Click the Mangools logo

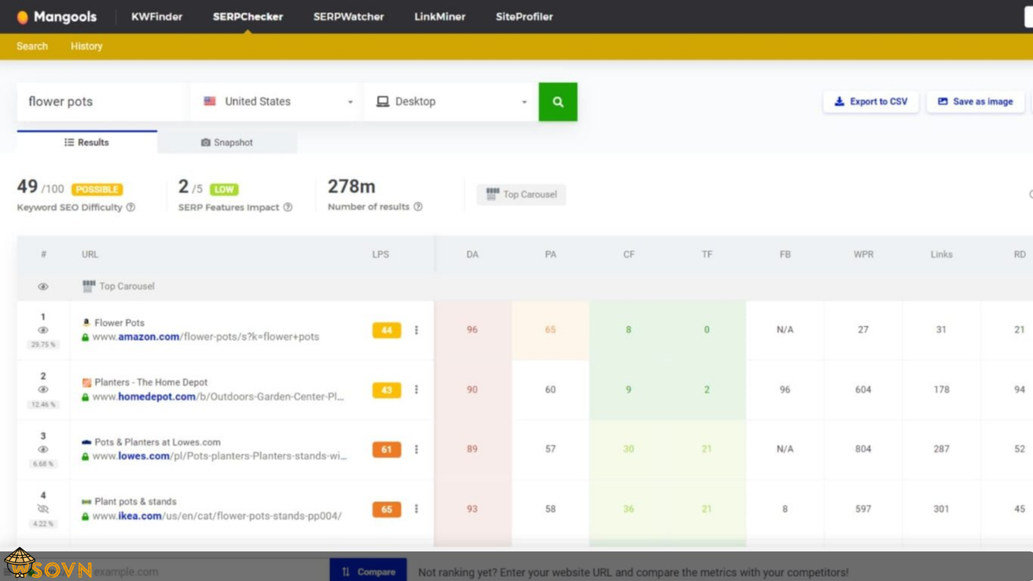(56, 16)
